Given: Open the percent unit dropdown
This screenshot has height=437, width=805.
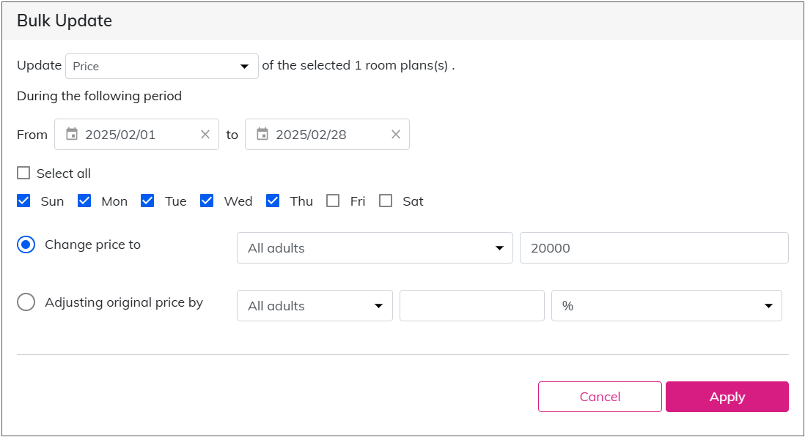Looking at the screenshot, I should (666, 306).
